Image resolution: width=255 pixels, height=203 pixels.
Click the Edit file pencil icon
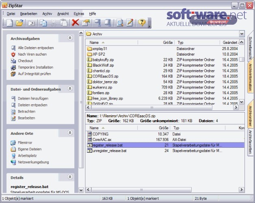tap(130, 22)
